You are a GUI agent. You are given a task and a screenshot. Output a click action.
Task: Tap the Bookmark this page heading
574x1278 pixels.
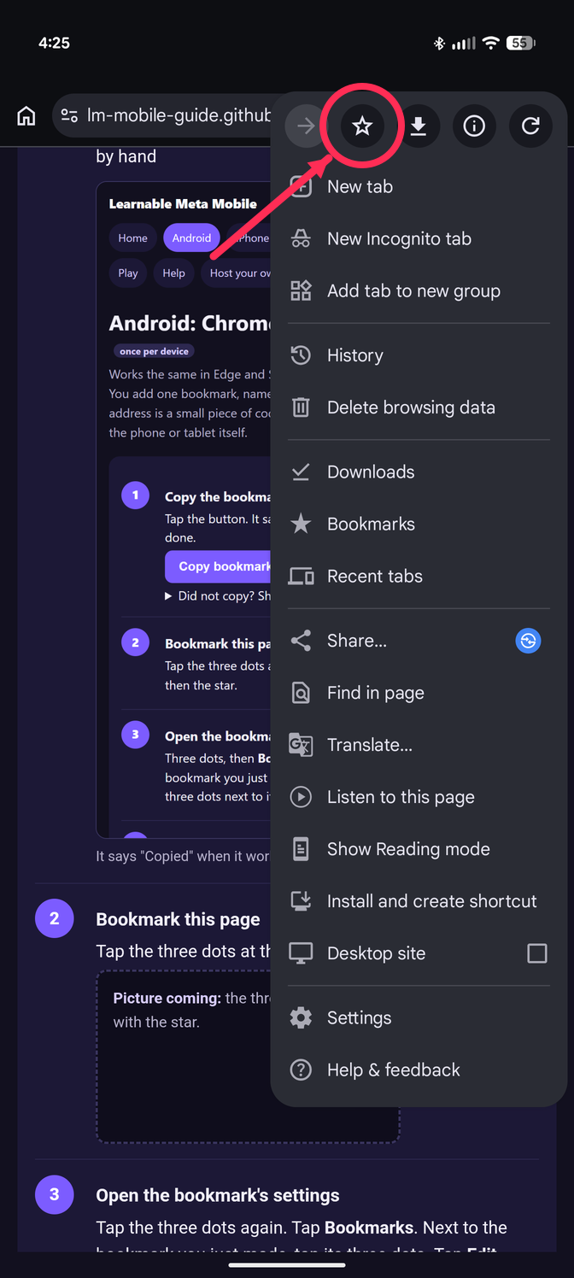[x=178, y=920]
